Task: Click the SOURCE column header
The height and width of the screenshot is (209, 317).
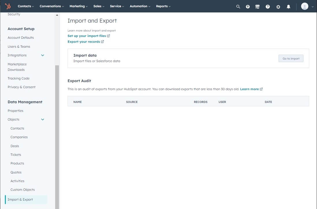Action: point(131,102)
